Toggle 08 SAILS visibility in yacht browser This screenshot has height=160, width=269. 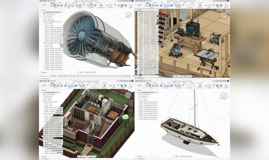coord(140,117)
